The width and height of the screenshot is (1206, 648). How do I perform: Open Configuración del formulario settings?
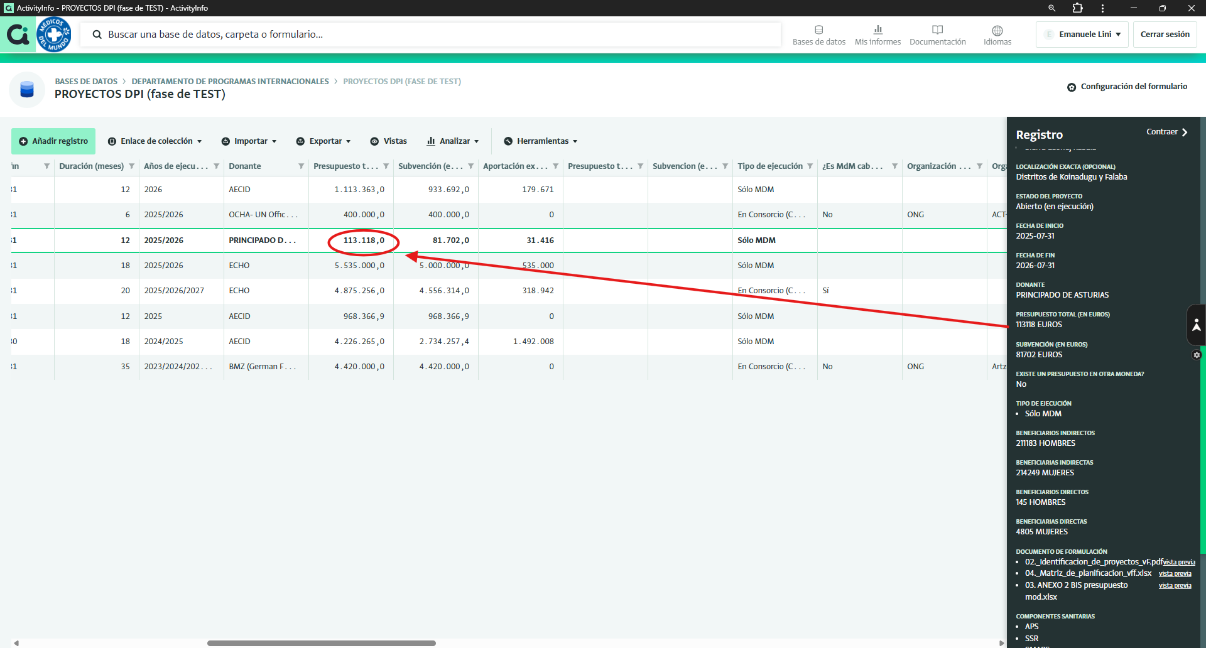(x=1127, y=87)
